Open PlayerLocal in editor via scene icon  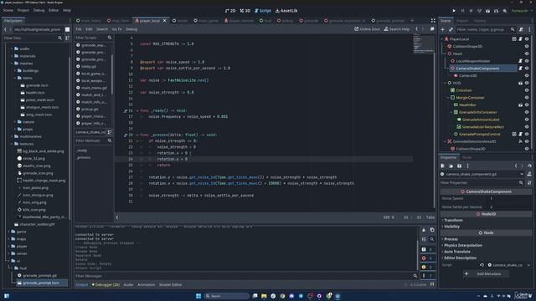[x=514, y=39]
